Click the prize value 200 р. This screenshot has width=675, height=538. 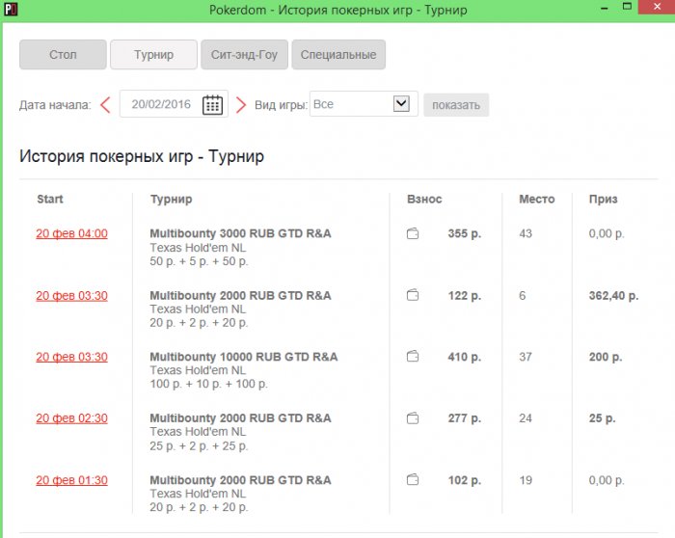click(x=606, y=357)
